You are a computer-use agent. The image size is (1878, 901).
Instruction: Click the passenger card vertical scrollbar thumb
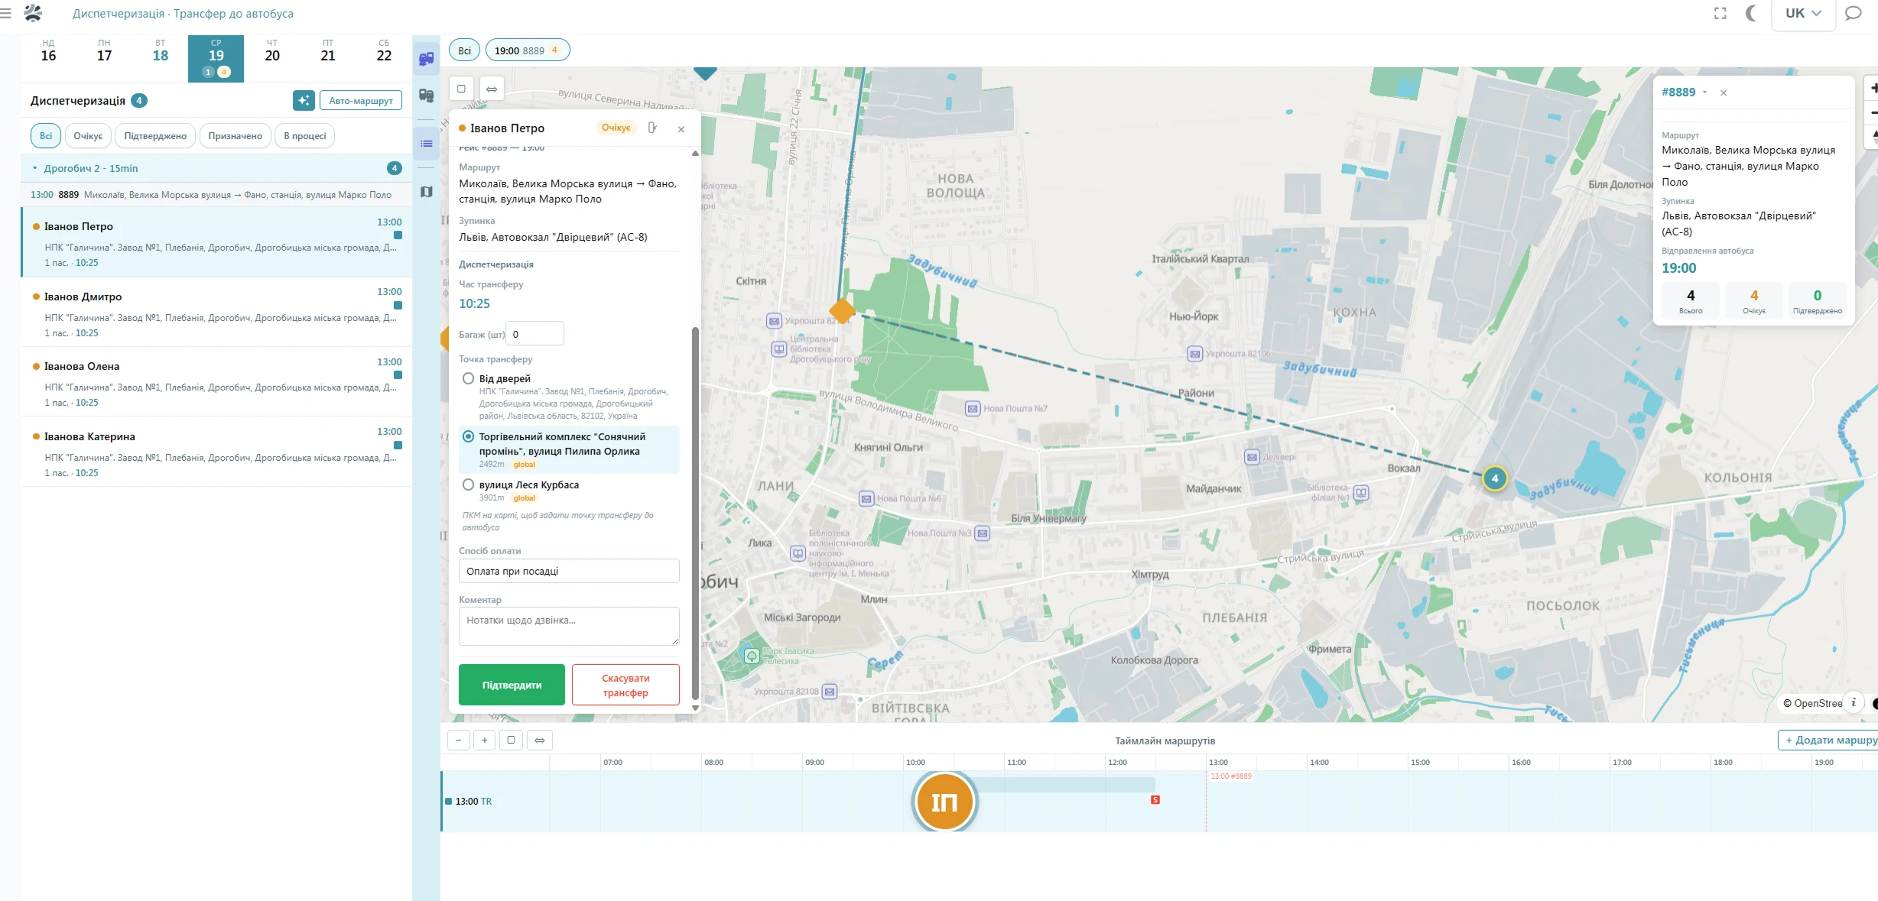pyautogui.click(x=695, y=513)
